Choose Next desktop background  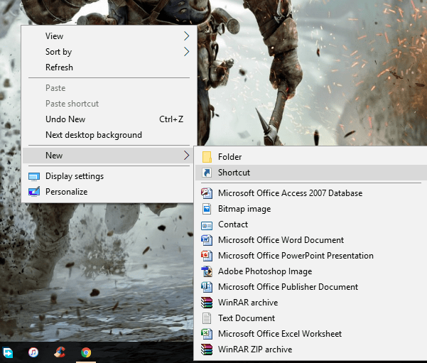(109, 135)
